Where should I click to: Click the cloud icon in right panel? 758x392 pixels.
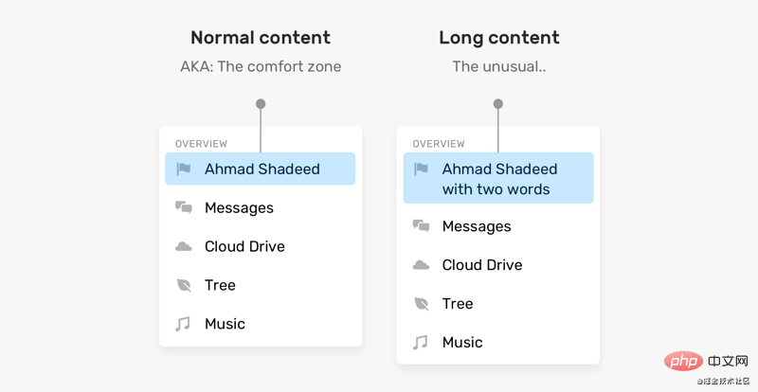422,265
